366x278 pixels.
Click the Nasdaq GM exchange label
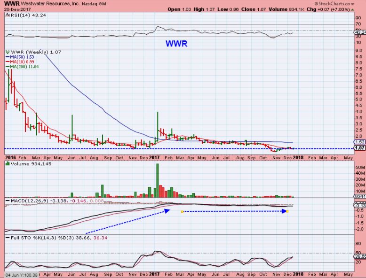coord(94,4)
